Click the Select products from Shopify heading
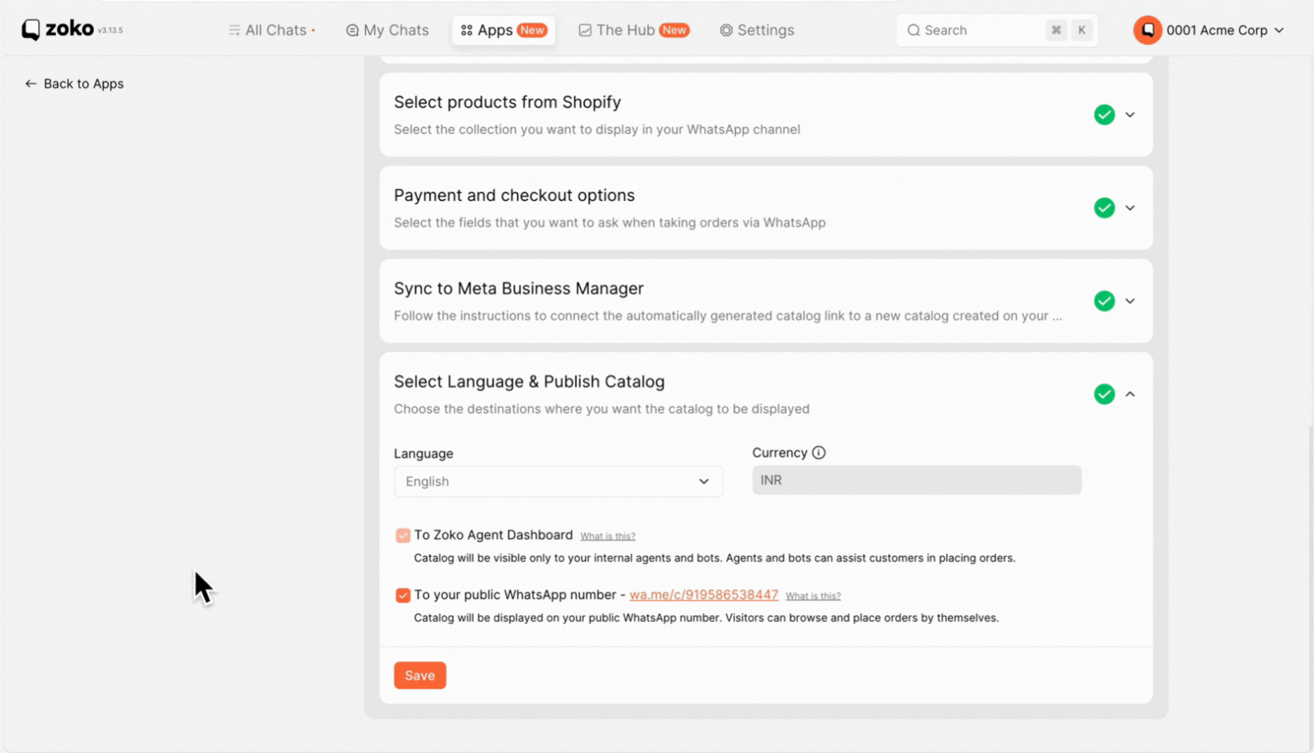 [x=507, y=102]
